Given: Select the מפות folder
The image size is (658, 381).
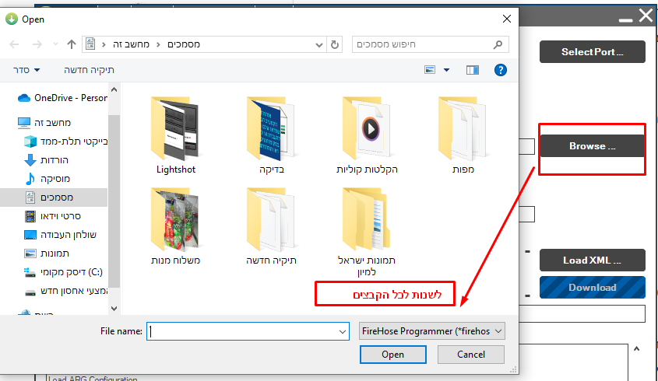Looking at the screenshot, I should pos(463,135).
